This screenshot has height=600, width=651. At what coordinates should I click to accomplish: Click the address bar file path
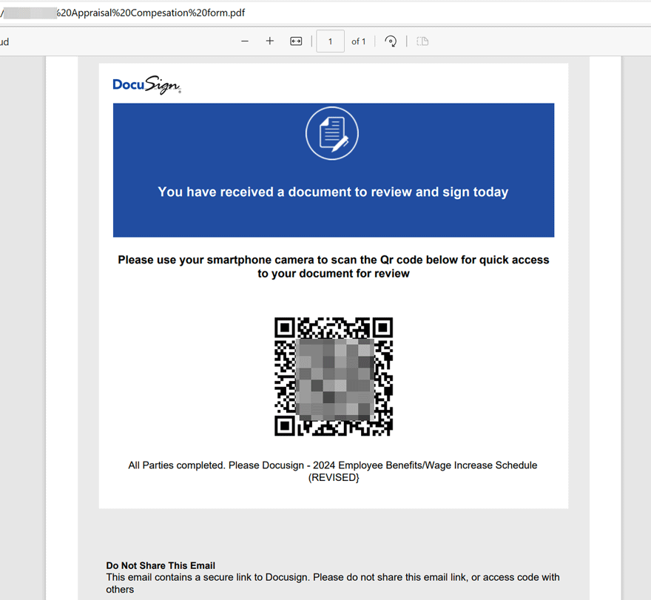124,13
